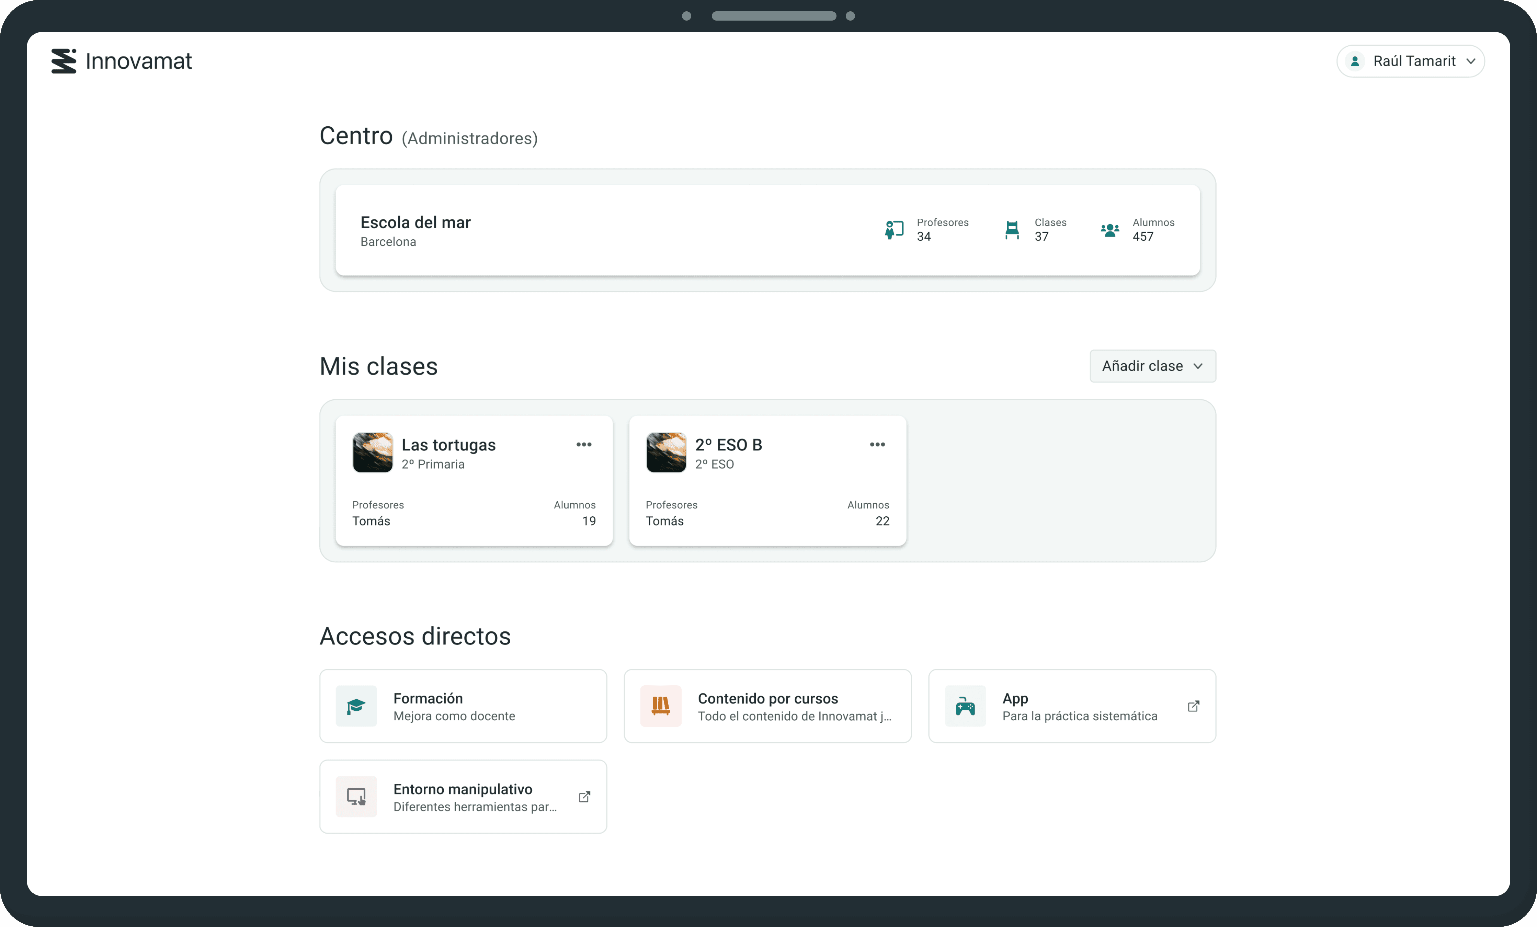
Task: Click the 2º ESO B class thumbnail
Action: coord(666,453)
